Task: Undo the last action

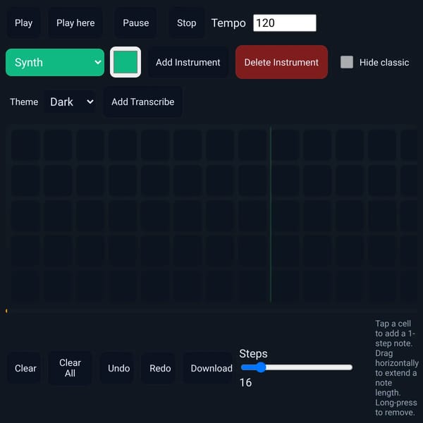Action: [118, 368]
